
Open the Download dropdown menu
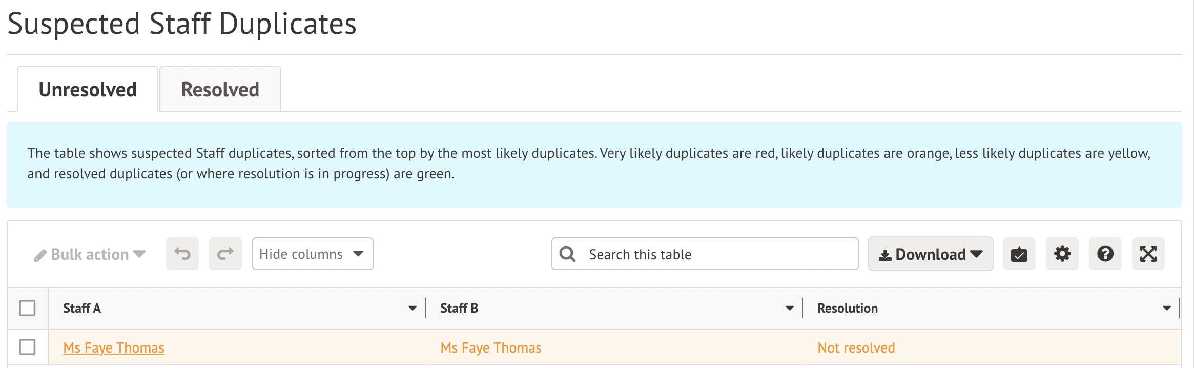pos(930,254)
